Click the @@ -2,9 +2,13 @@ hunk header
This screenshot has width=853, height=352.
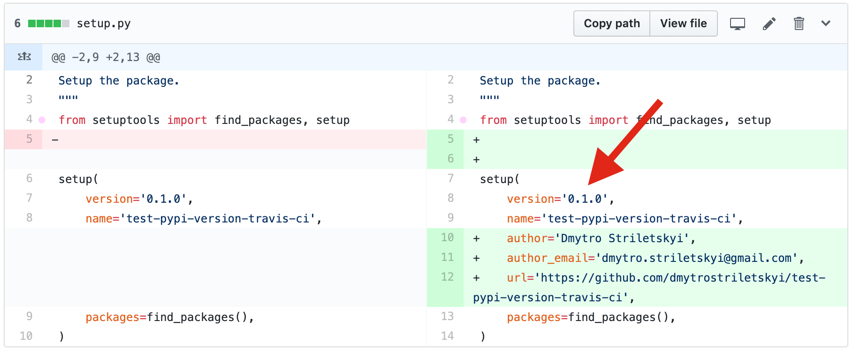(106, 57)
